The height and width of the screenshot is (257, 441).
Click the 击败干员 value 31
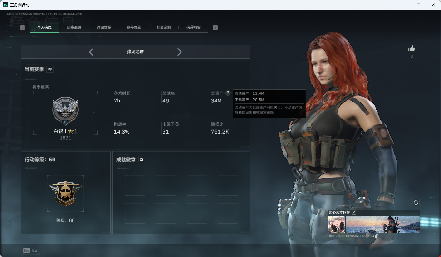click(x=166, y=132)
